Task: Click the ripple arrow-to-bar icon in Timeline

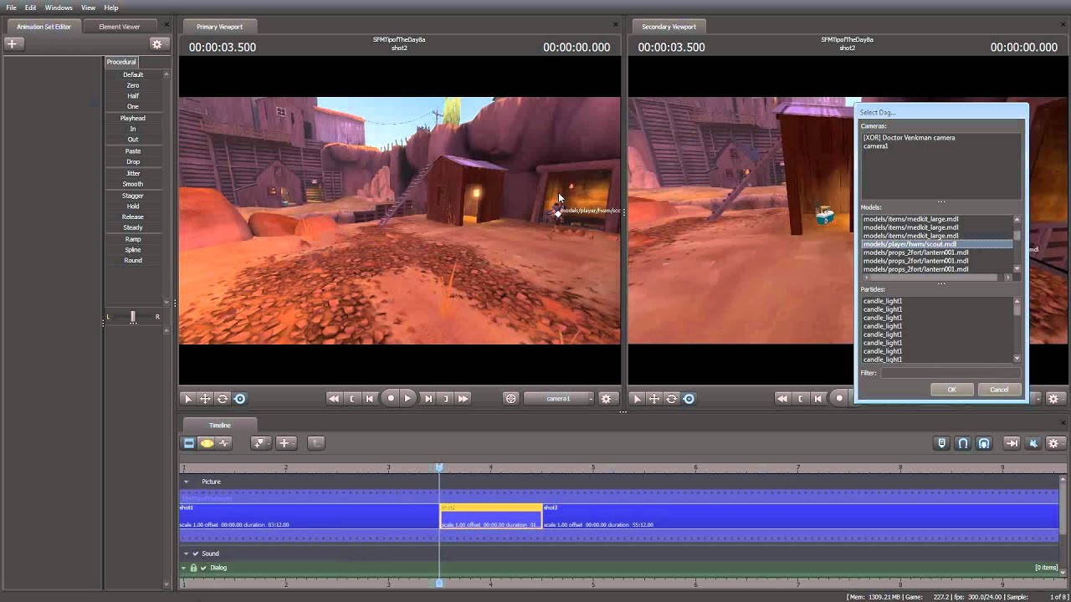Action: [1012, 443]
